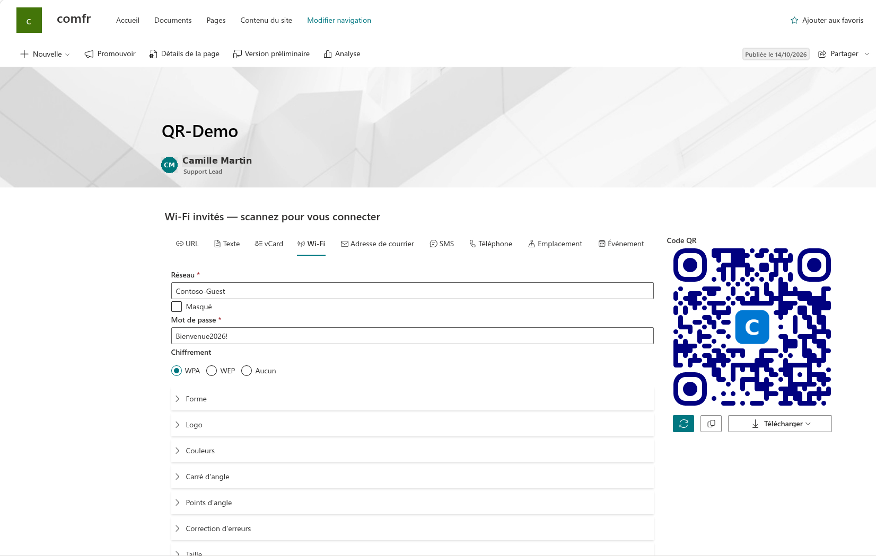Viewport: 876px width, 556px height.
Task: Click the Modifier navigation link
Action: point(339,20)
